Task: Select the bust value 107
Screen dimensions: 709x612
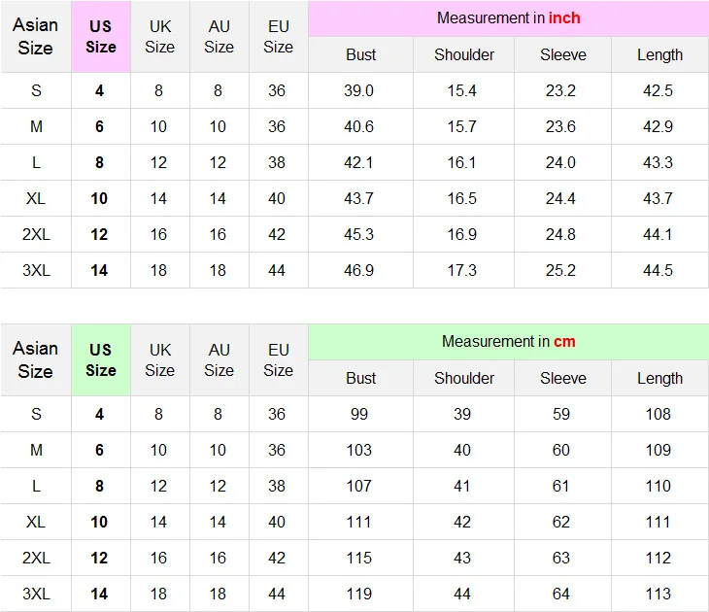Action: point(359,486)
